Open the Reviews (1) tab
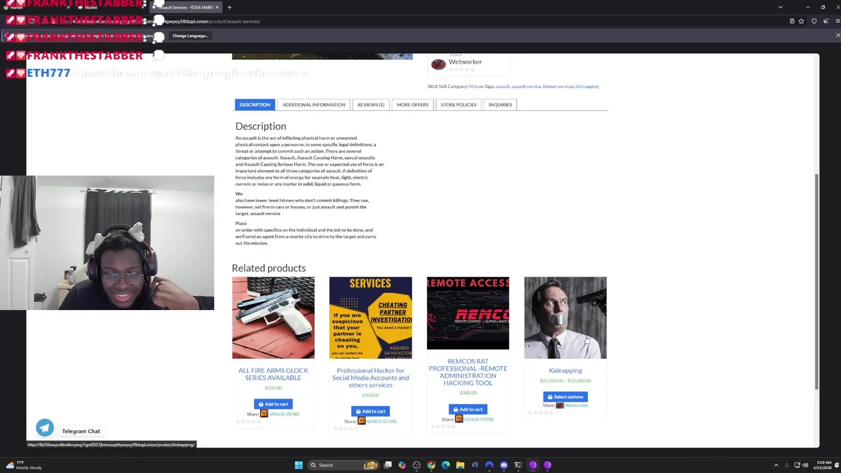This screenshot has height=473, width=841. [371, 104]
